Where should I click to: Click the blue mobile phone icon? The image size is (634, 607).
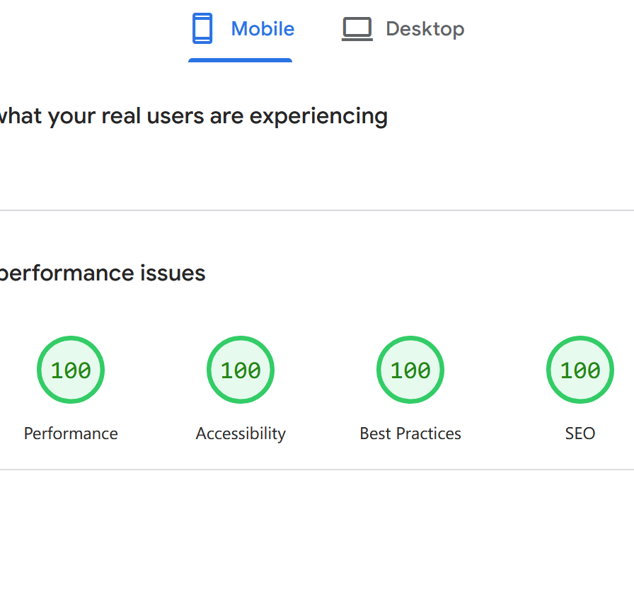pyautogui.click(x=202, y=28)
